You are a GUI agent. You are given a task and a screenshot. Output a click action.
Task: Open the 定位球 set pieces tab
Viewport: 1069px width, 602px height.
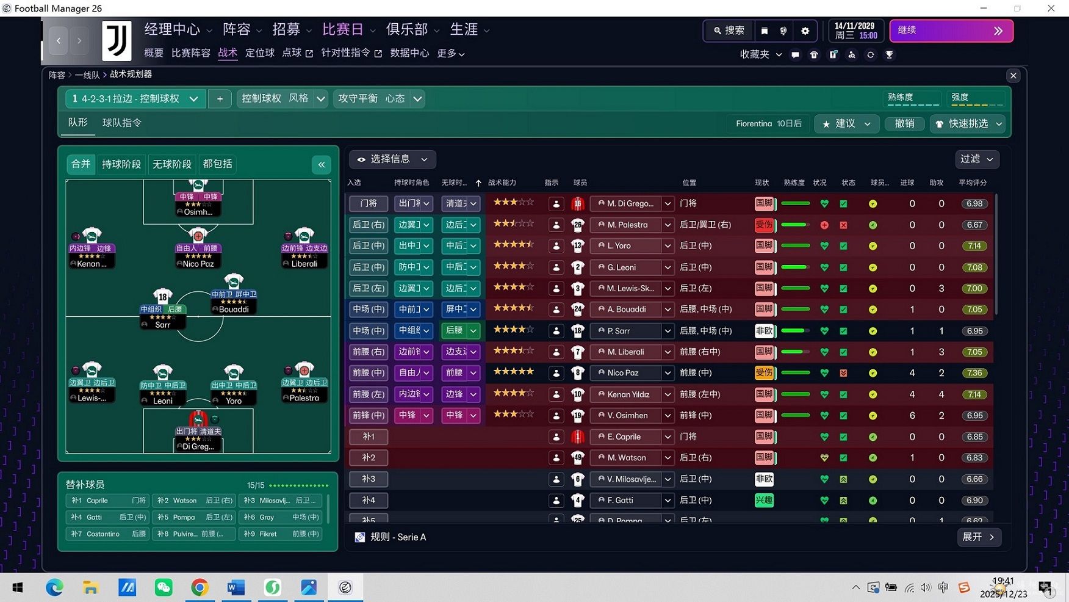click(260, 53)
